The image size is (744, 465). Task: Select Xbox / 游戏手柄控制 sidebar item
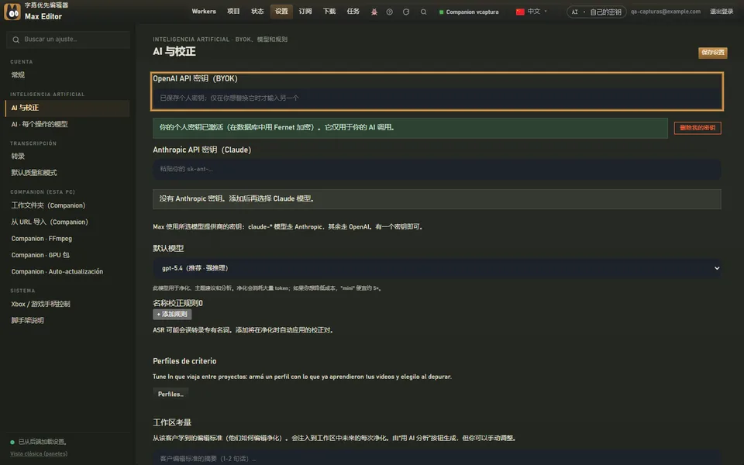[67, 304]
